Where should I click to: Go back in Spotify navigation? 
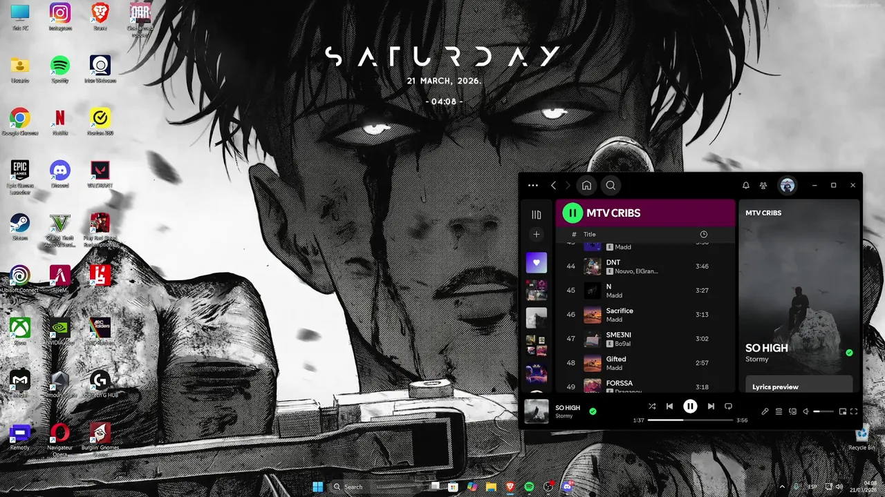[x=553, y=185]
